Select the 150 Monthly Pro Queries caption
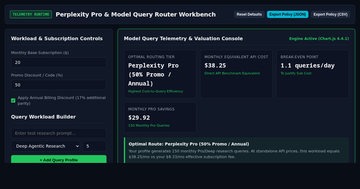The width and height of the screenshot is (360, 189). [x=149, y=125]
